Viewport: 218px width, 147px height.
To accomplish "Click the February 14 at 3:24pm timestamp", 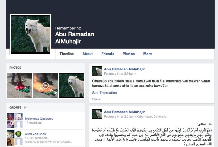I will click(119, 74).
